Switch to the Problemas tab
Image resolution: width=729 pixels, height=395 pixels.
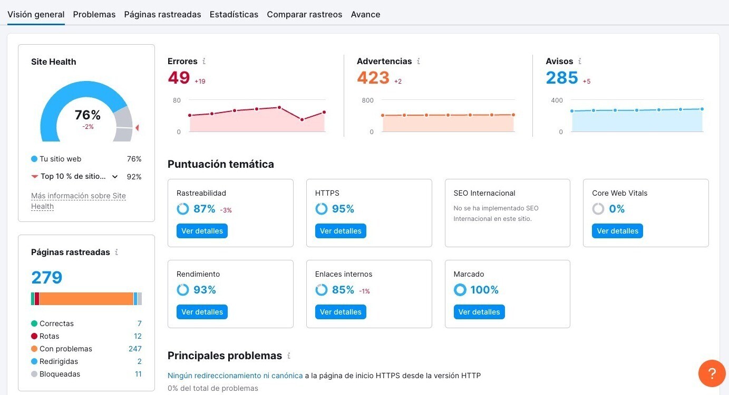[94, 15]
